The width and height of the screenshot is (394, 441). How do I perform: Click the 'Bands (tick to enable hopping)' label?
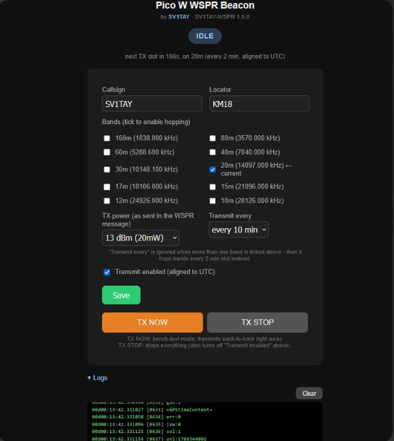(146, 122)
